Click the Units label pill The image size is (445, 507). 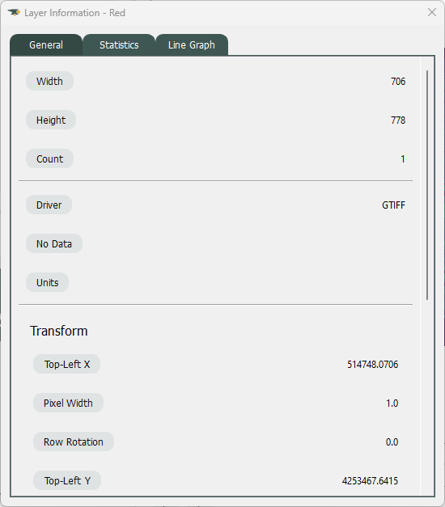(47, 282)
